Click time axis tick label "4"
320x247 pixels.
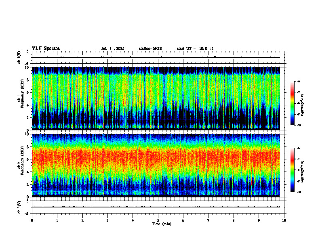[133, 220]
